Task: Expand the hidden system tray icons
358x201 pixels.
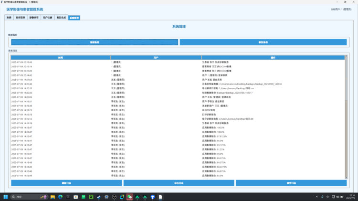Action: [x=316, y=197]
